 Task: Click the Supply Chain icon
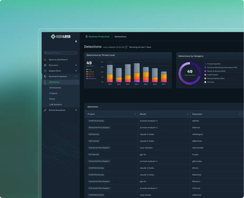click(45, 71)
